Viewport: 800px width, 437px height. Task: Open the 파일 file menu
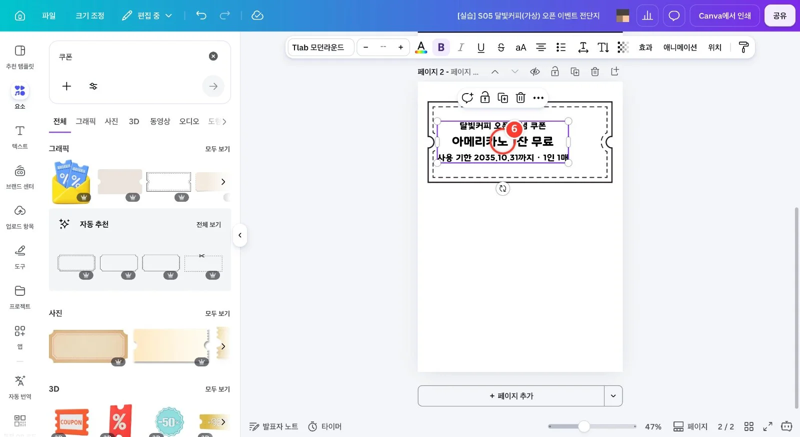coord(49,16)
